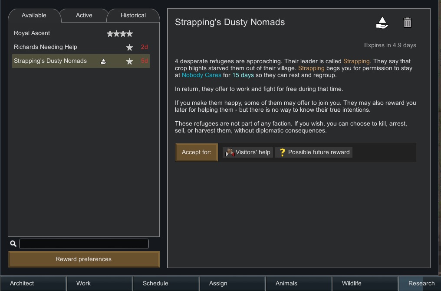The width and height of the screenshot is (441, 291).
Task: Open the Work menu in the bottom bar
Action: (83, 284)
